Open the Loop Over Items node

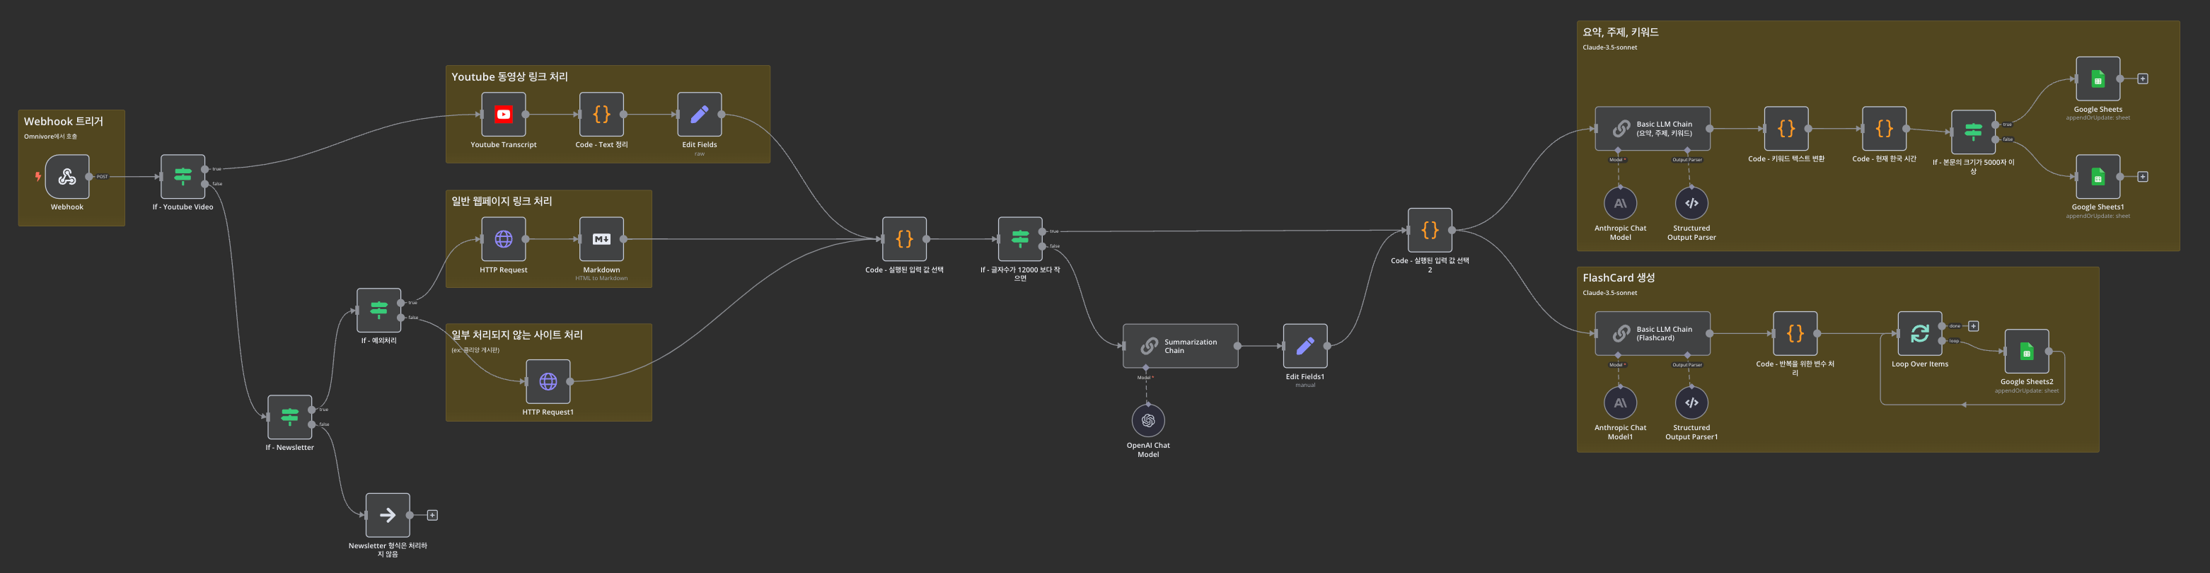point(1920,334)
